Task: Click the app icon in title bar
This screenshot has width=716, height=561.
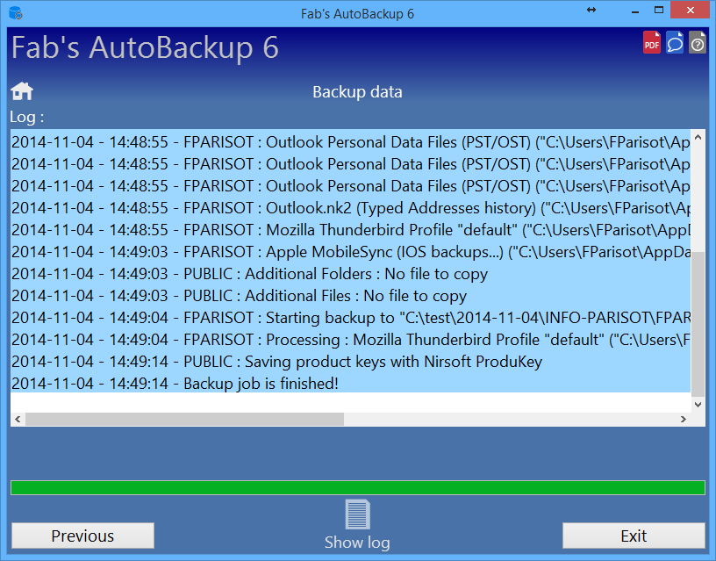Action: pyautogui.click(x=16, y=13)
